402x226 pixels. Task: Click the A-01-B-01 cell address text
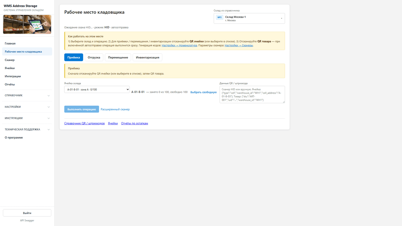138,92
